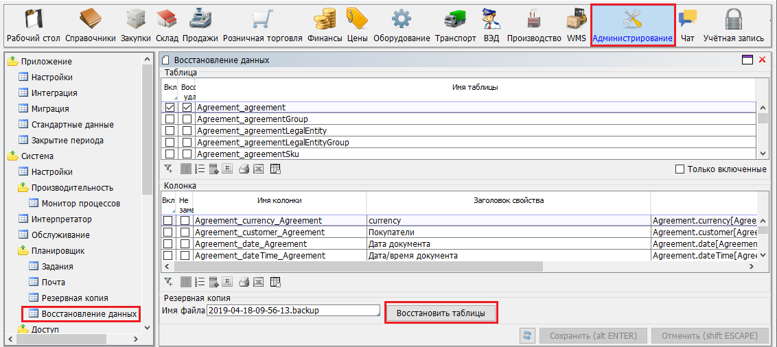777x347 pixels.
Task: Click the refresh icon beside the Сохранить button
Action: (x=527, y=335)
